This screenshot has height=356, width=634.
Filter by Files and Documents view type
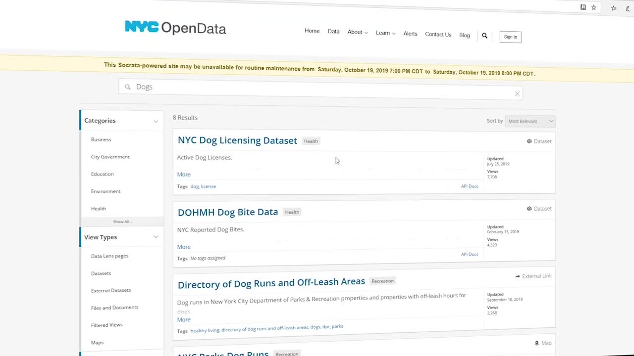[114, 308]
